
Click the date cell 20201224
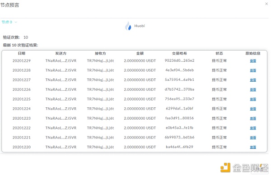(22, 109)
